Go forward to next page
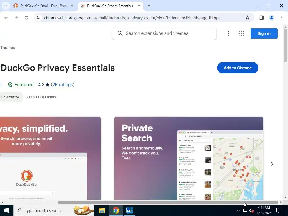The width and height of the screenshot is (288, 216). [16, 18]
